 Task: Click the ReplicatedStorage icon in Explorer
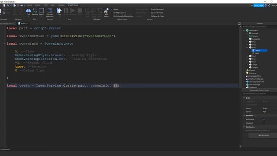click(247, 79)
